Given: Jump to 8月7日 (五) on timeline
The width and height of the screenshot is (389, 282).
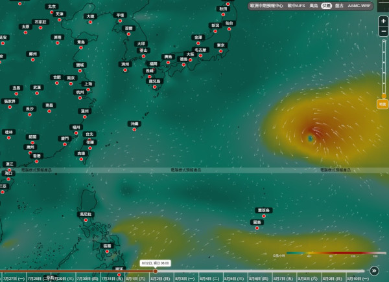Looking at the screenshot, I should click(283, 279).
